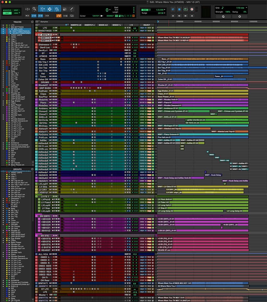Click the Toms _01 audio clip
The image size is (267, 302).
point(224,76)
